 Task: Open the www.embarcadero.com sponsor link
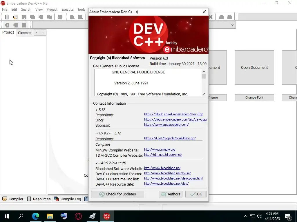(166, 125)
